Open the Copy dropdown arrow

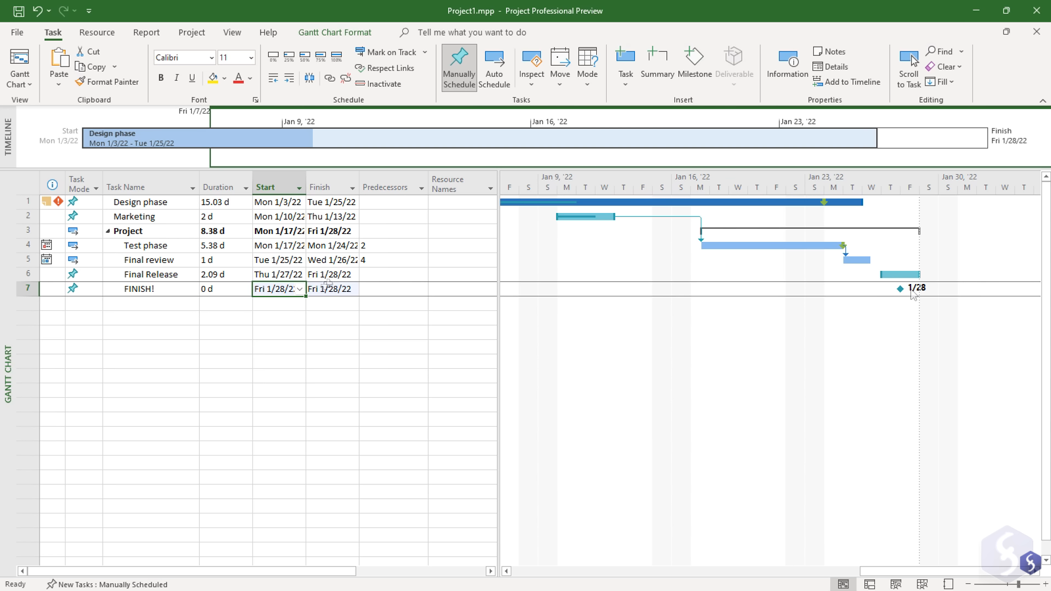click(x=114, y=66)
